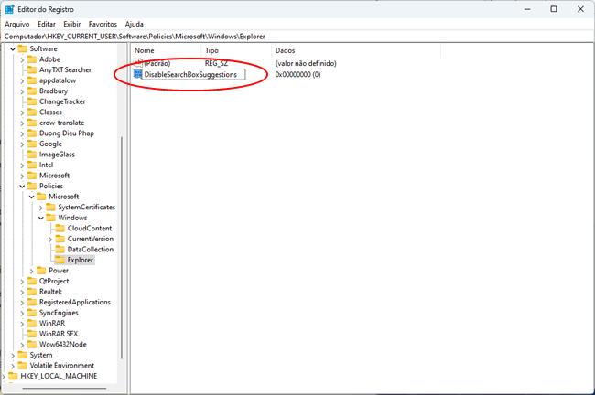Screen dimensions: 595x395
Task: Click the DisableSearchBoxSuggestions DWORD value icon
Action: click(138, 74)
